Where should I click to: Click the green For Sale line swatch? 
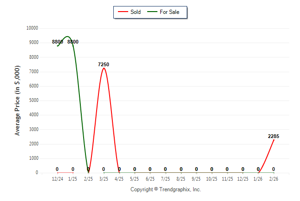[x=152, y=12]
